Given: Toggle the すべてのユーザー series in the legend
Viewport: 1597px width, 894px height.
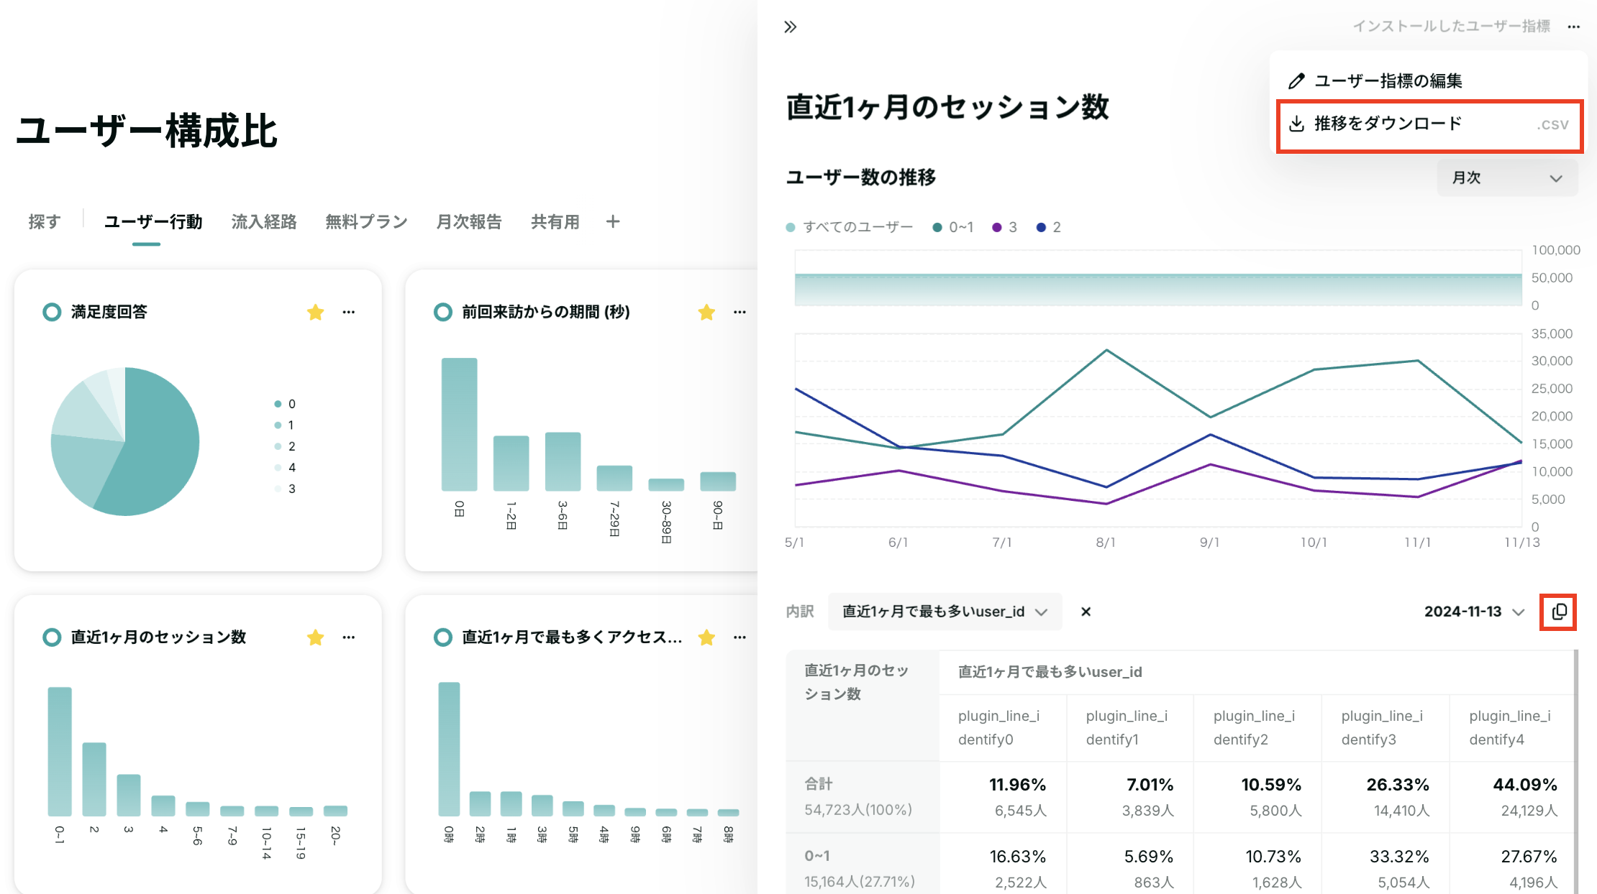Looking at the screenshot, I should [850, 227].
